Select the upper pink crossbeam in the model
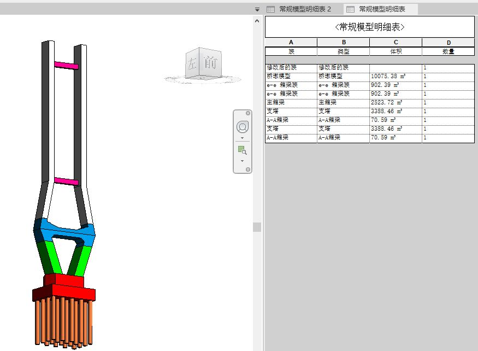Screen dimensions: 478x351 pyautogui.click(x=67, y=65)
